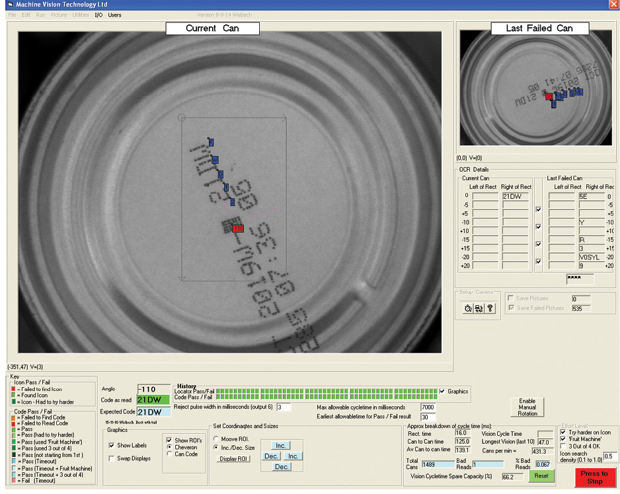Viewport: 620px width, 494px height.
Task: Tick the Save Pictures checkbox
Action: click(511, 298)
